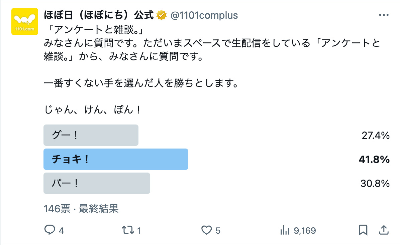Click the 9,169 view count
Screen dimensions: 400x245
point(304,231)
